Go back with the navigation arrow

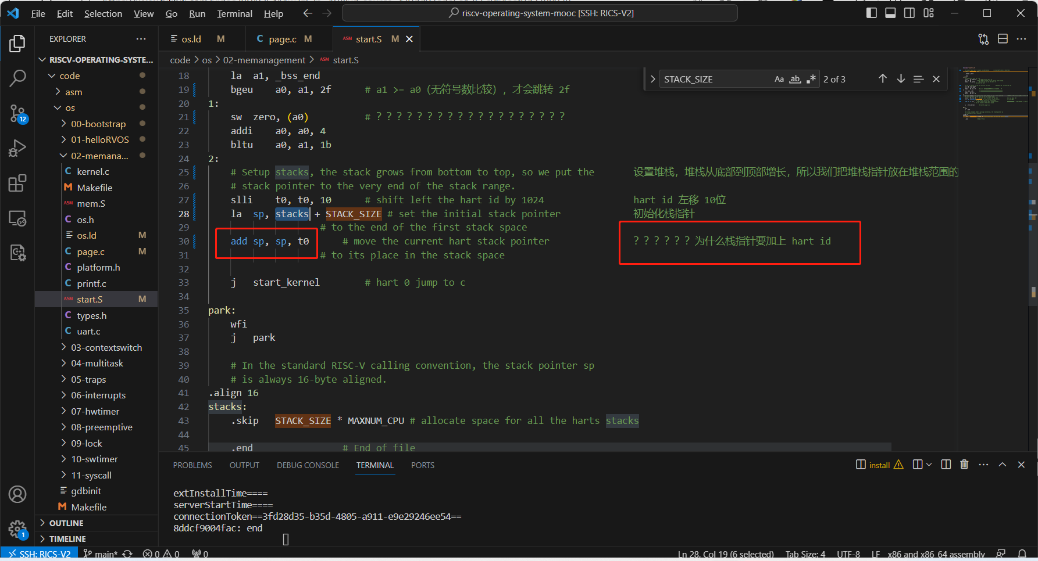pyautogui.click(x=308, y=13)
